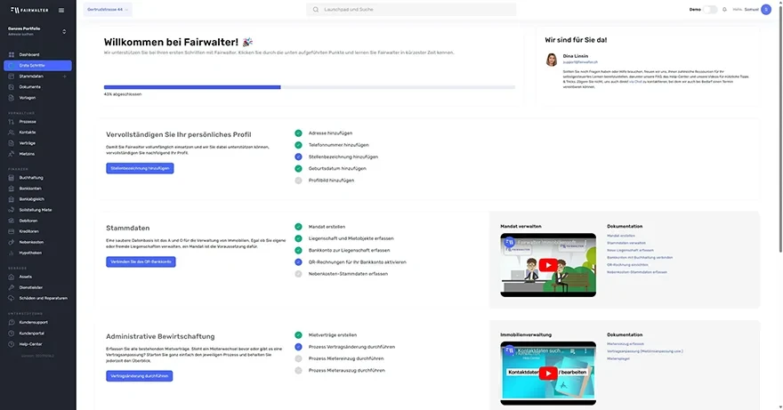This screenshot has height=410, width=783.
Task: Select 'QR-Rechnungen für Ihr Bankkonto aktivieren' circle
Action: pos(298,262)
